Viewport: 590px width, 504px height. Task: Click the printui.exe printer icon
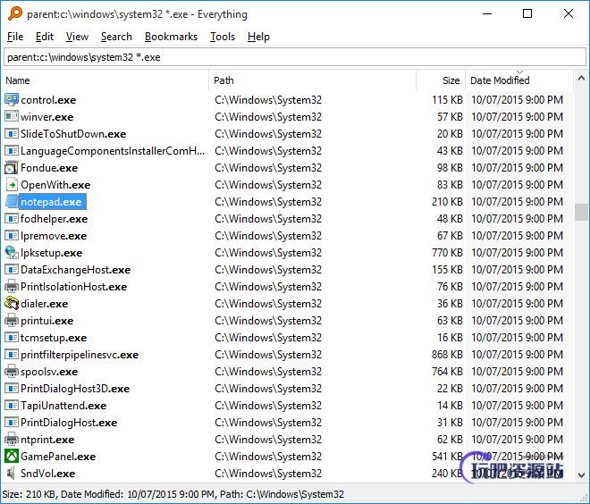click(12, 321)
